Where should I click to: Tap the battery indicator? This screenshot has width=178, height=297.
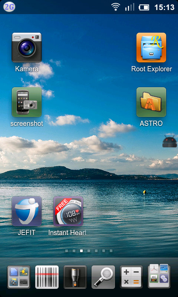(144, 7)
